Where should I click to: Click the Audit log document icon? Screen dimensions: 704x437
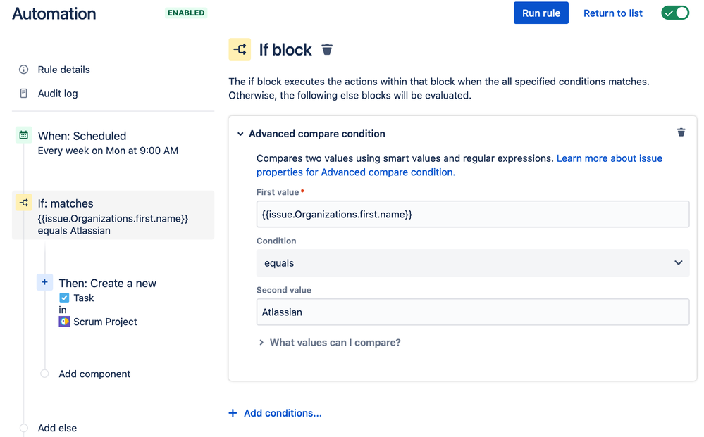(x=23, y=93)
